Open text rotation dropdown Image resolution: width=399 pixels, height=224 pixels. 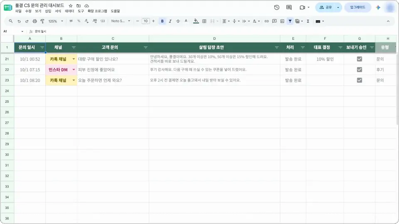click(256, 21)
